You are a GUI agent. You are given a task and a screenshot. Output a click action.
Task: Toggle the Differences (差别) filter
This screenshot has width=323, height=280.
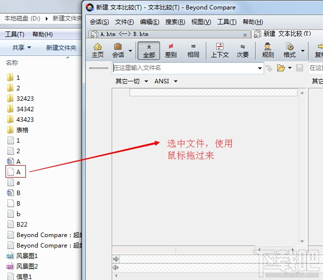(170, 50)
